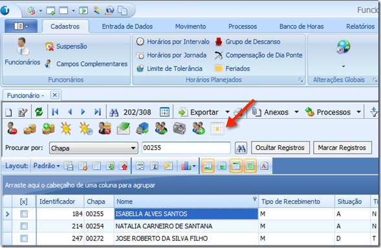Click the orange calendar grid icon

(x=217, y=129)
